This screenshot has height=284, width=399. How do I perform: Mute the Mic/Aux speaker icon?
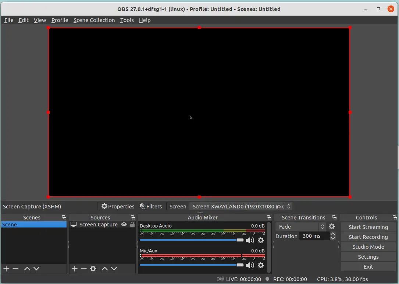click(x=250, y=265)
